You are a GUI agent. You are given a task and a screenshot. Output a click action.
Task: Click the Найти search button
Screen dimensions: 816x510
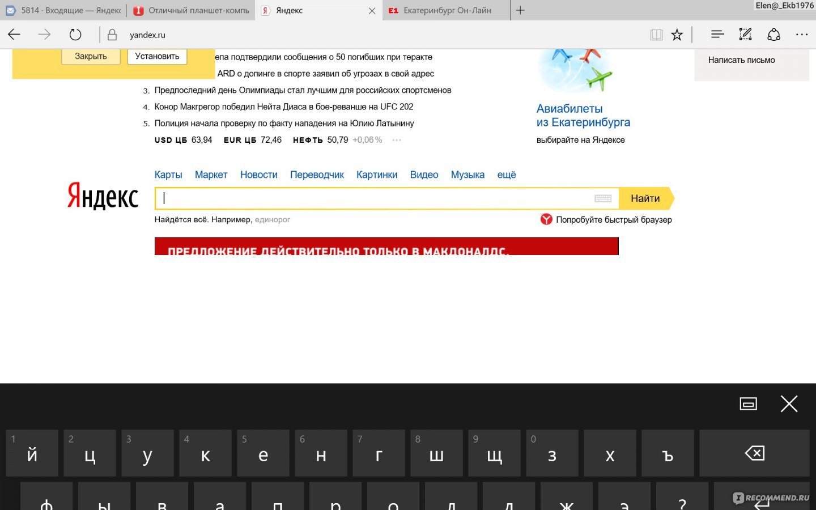[645, 198]
